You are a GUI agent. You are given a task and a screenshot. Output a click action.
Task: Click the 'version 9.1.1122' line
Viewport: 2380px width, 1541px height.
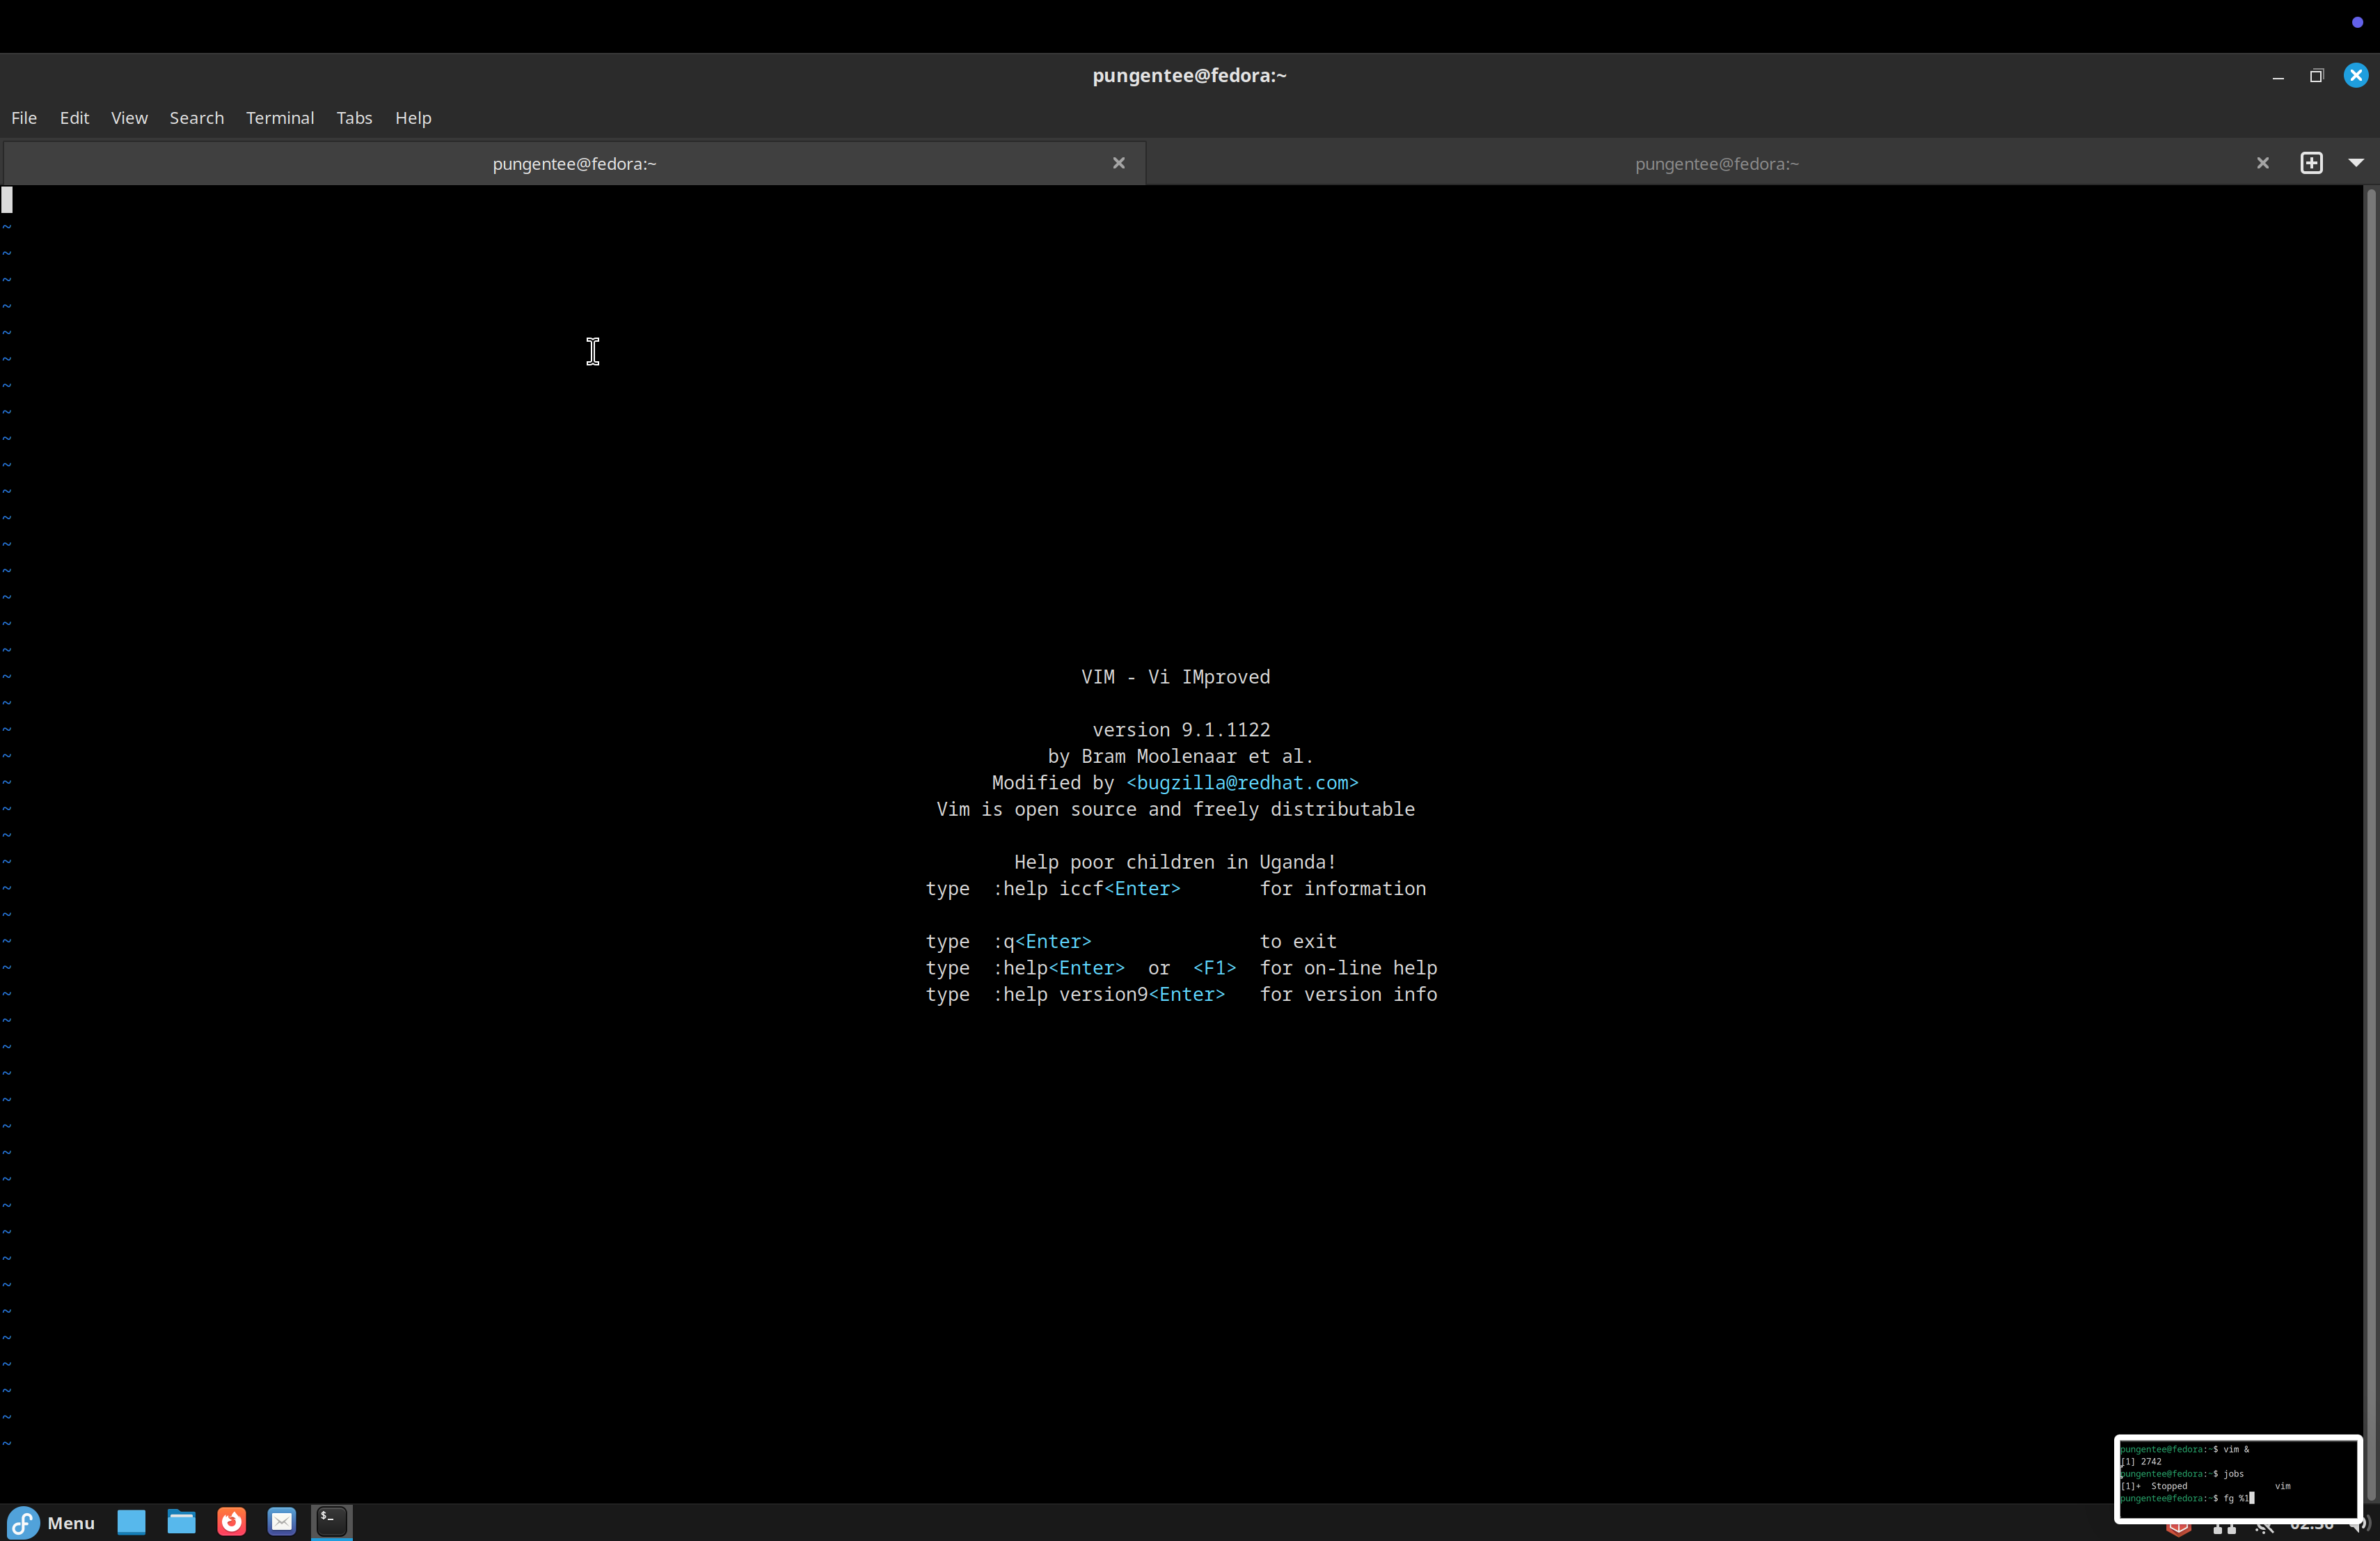point(1181,730)
